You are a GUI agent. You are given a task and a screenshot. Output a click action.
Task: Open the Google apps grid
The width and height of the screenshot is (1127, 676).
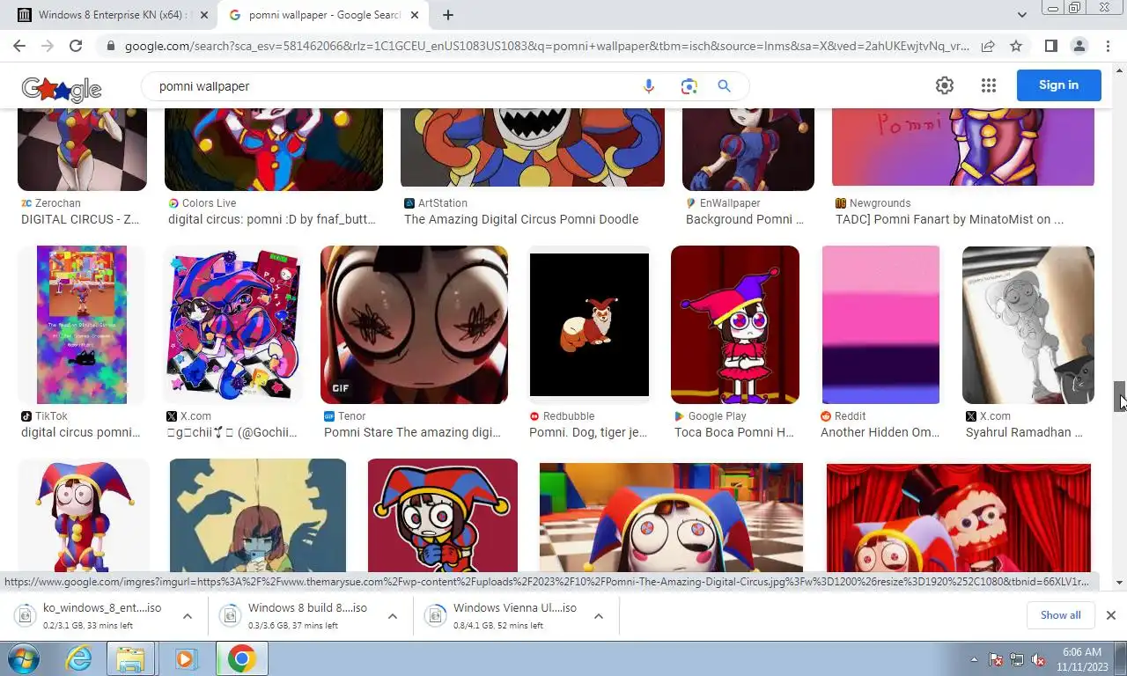[989, 85]
